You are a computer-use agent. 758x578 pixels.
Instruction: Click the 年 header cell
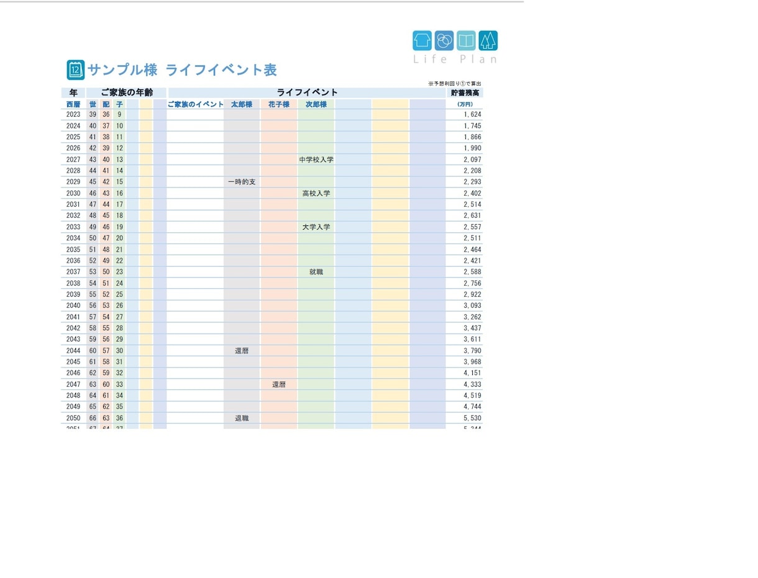click(73, 93)
